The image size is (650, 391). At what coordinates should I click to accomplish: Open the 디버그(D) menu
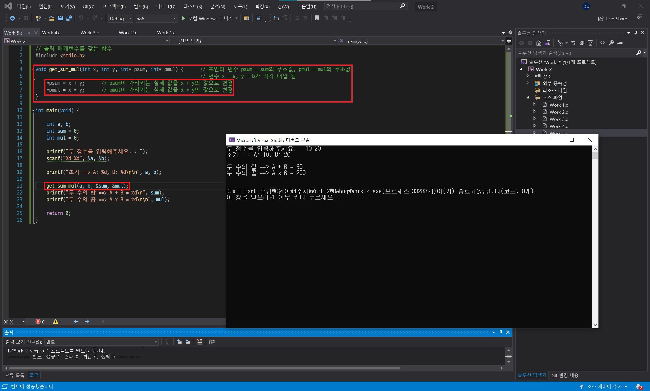[166, 7]
